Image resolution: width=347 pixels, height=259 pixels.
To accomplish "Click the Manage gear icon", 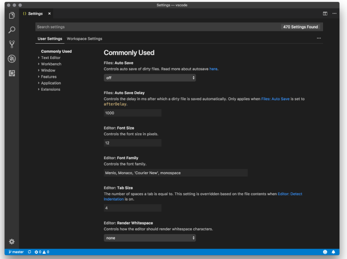I will point(12,241).
